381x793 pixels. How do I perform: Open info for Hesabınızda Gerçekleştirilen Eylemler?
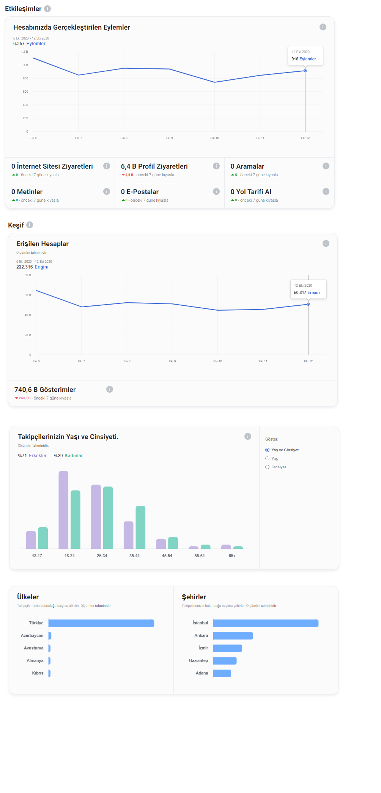[x=323, y=27]
